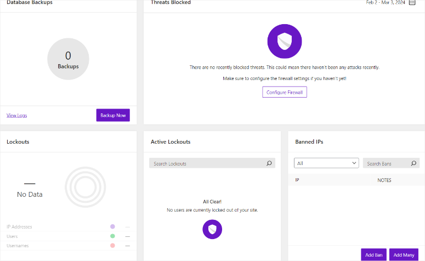Click the Threats Blocked panel heading
The image size is (425, 261).
pos(171,2)
